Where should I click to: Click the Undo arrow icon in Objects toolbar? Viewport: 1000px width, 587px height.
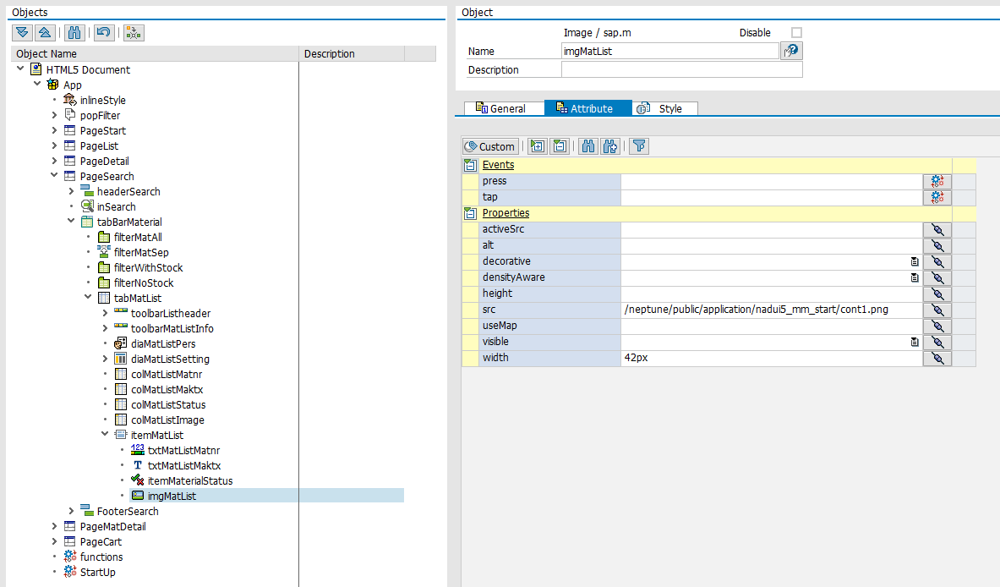[103, 33]
